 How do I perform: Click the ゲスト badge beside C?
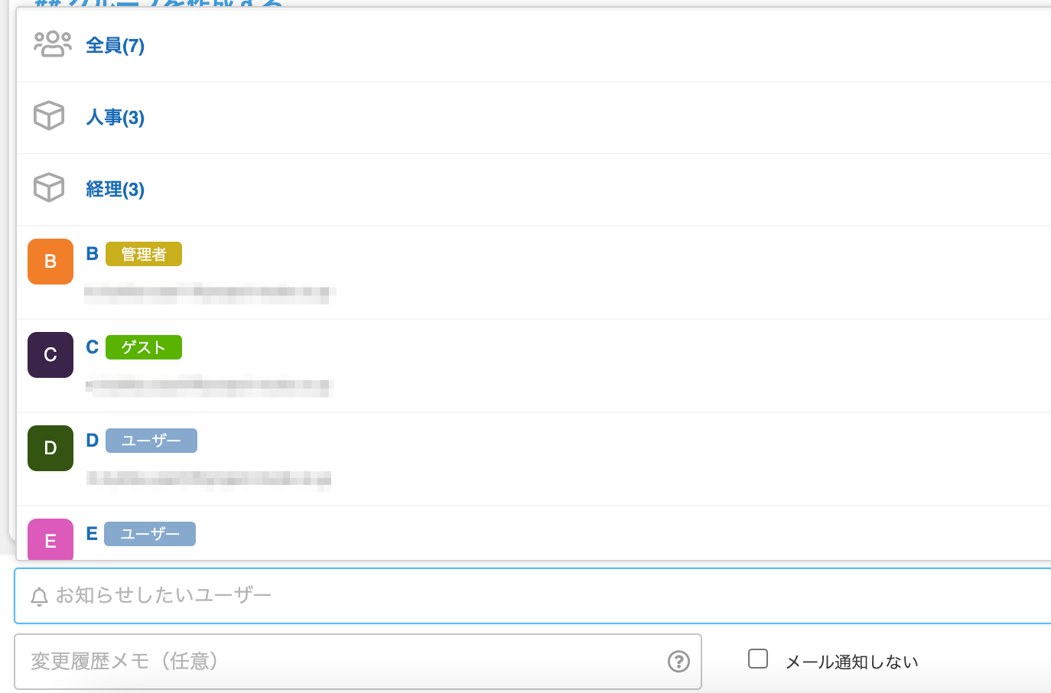click(x=144, y=347)
